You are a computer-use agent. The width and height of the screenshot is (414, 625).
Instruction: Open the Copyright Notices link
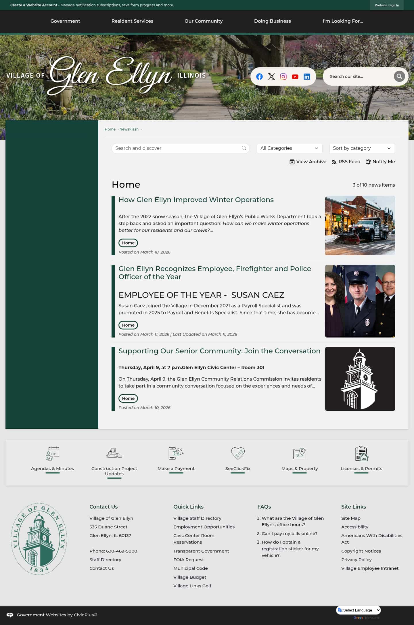(x=361, y=551)
